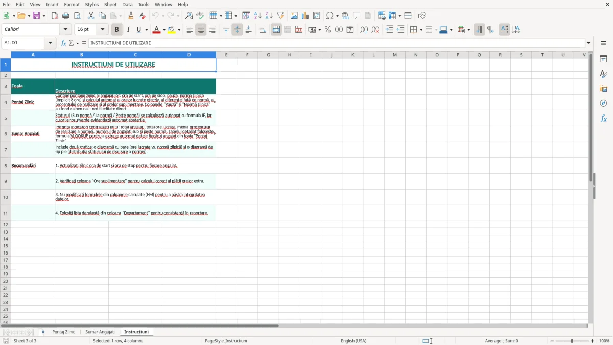Click English (USA) language in status bar

[353, 341]
